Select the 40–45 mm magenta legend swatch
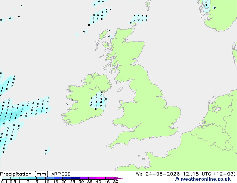 point(101,178)
